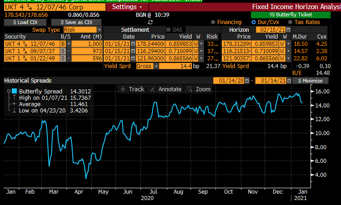Viewport: 341px width, 205px height.
Task: Open calendar for UKT 4¼ settlement date
Action: pyautogui.click(x=133, y=44)
